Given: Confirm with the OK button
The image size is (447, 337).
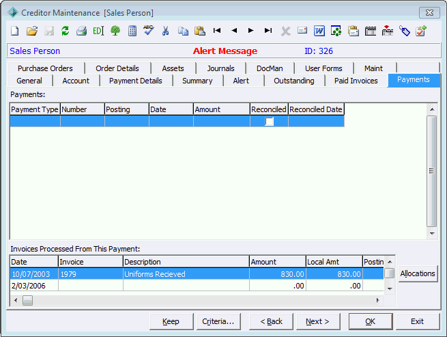Looking at the screenshot, I should point(371,321).
